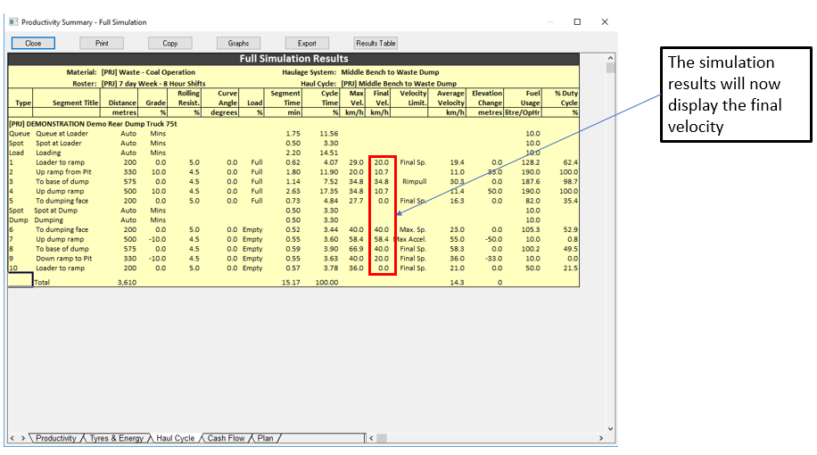Click the horizontal scrollbar right arrow
The height and width of the screenshot is (455, 817).
(601, 438)
